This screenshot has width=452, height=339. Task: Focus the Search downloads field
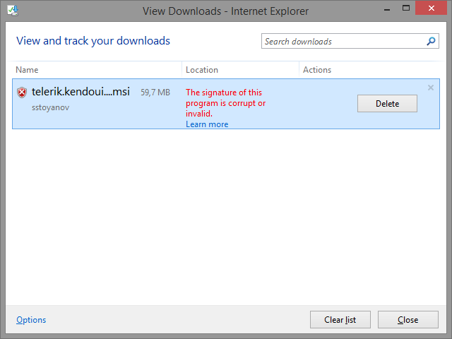[x=343, y=42]
